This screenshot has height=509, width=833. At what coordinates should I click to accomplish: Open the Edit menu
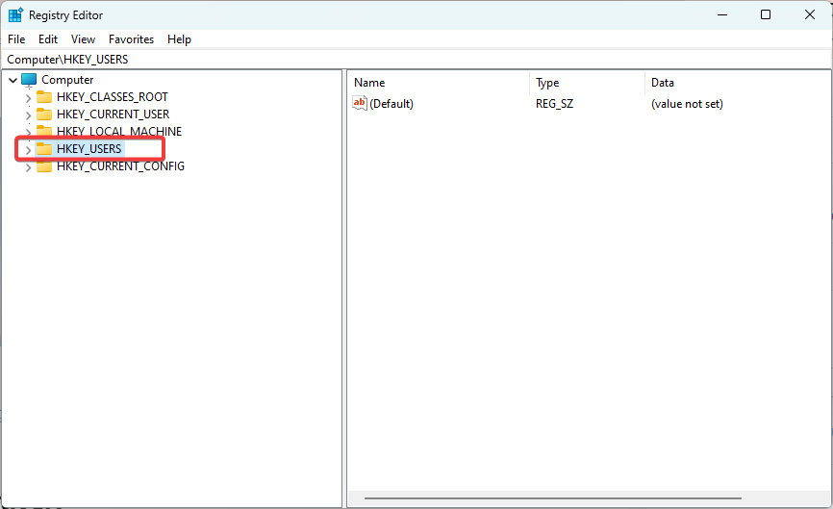pyautogui.click(x=48, y=39)
